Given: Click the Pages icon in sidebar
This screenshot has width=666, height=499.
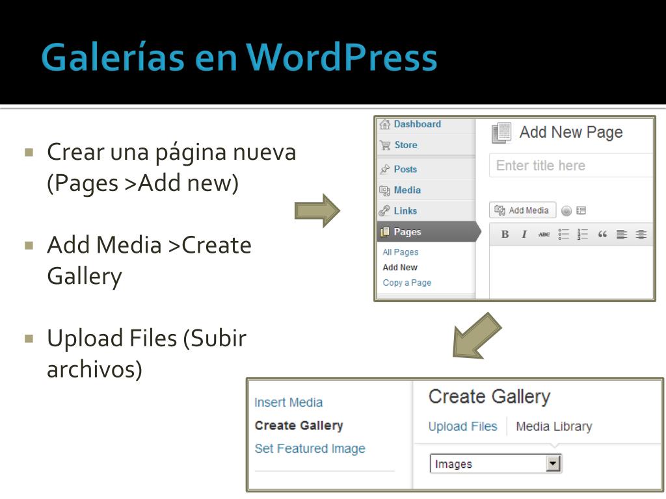Looking at the screenshot, I should click(385, 232).
